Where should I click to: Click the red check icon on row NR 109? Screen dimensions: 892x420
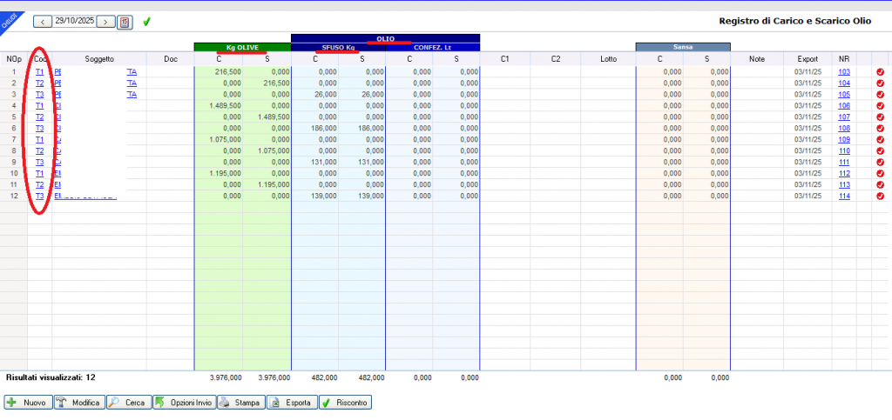tap(881, 140)
